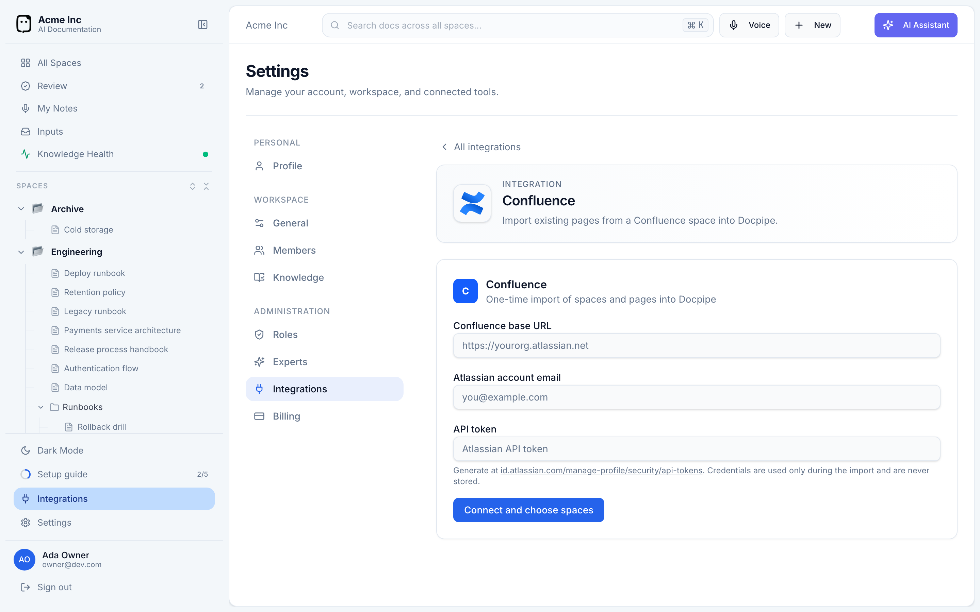
Task: Collapse all spaces icon
Action: click(x=206, y=186)
